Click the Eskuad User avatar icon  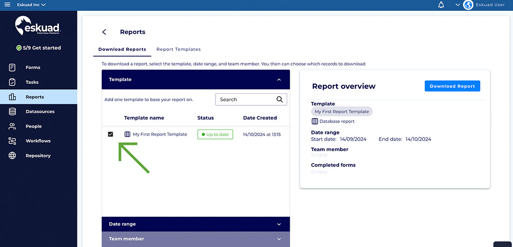[x=468, y=5]
